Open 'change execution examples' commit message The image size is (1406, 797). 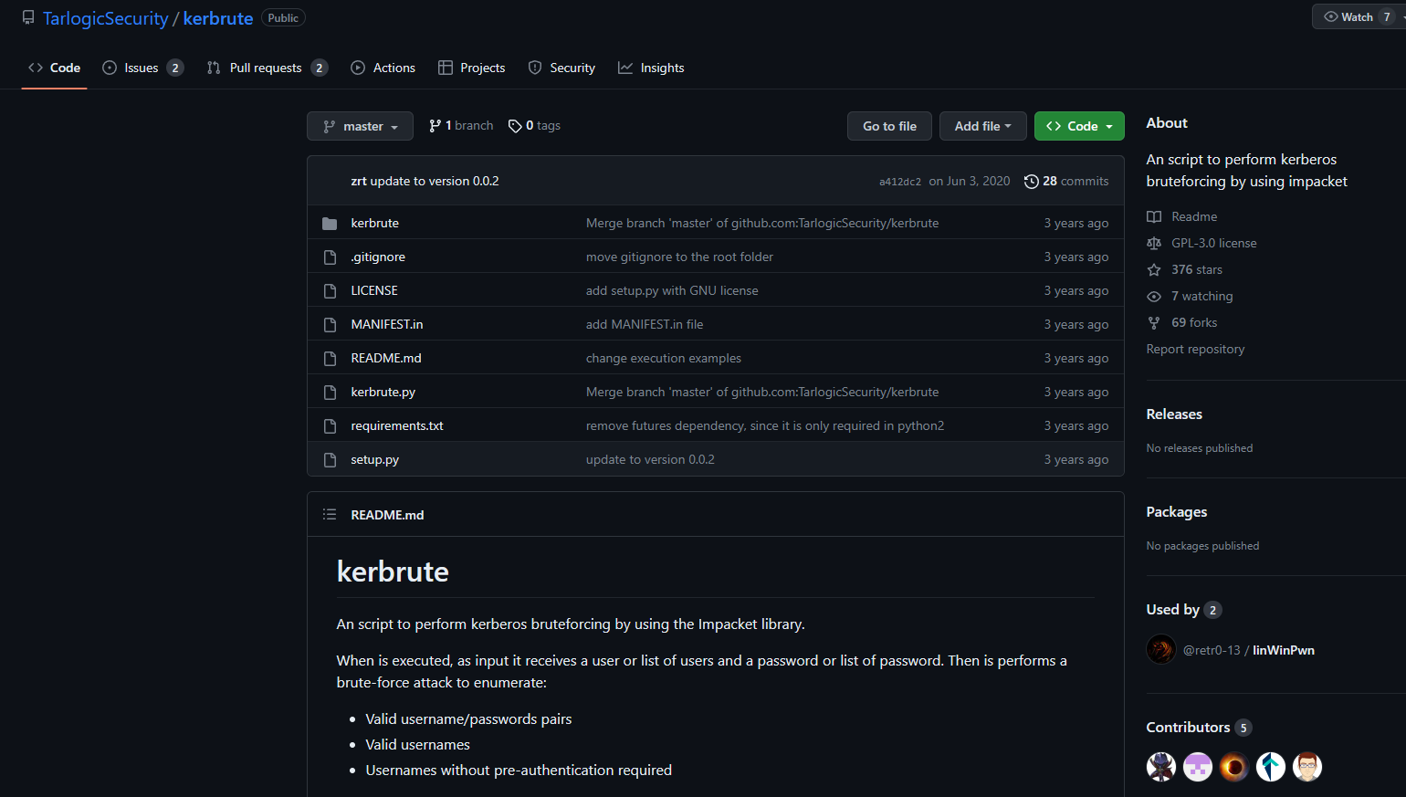tap(664, 359)
